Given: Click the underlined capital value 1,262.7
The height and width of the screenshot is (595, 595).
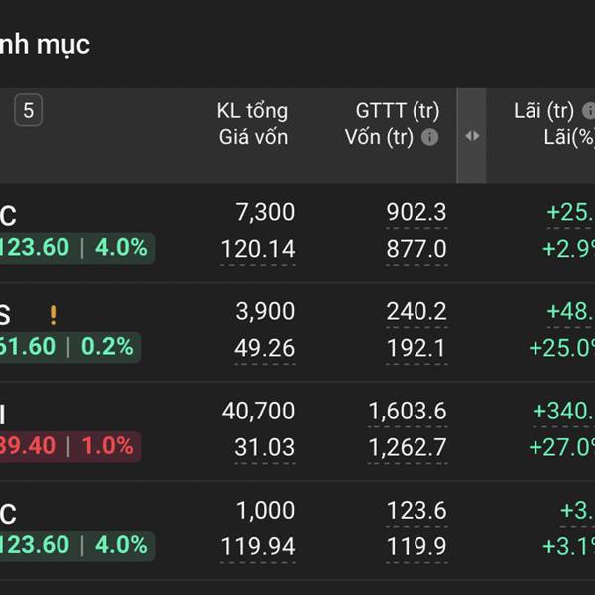Looking at the screenshot, I should click(x=407, y=447).
